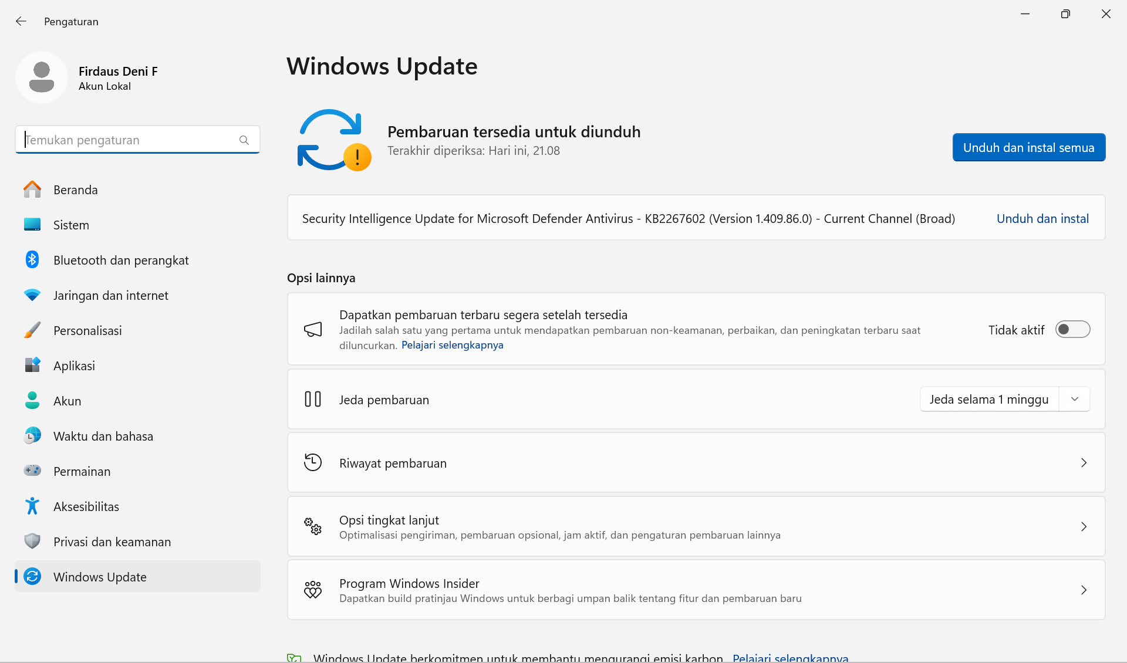Click the Firdaus Deni F account name
The width and height of the screenshot is (1127, 663).
point(118,71)
